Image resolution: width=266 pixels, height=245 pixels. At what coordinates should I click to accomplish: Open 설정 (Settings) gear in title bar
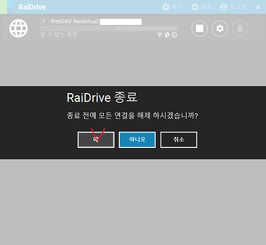pyautogui.click(x=195, y=7)
